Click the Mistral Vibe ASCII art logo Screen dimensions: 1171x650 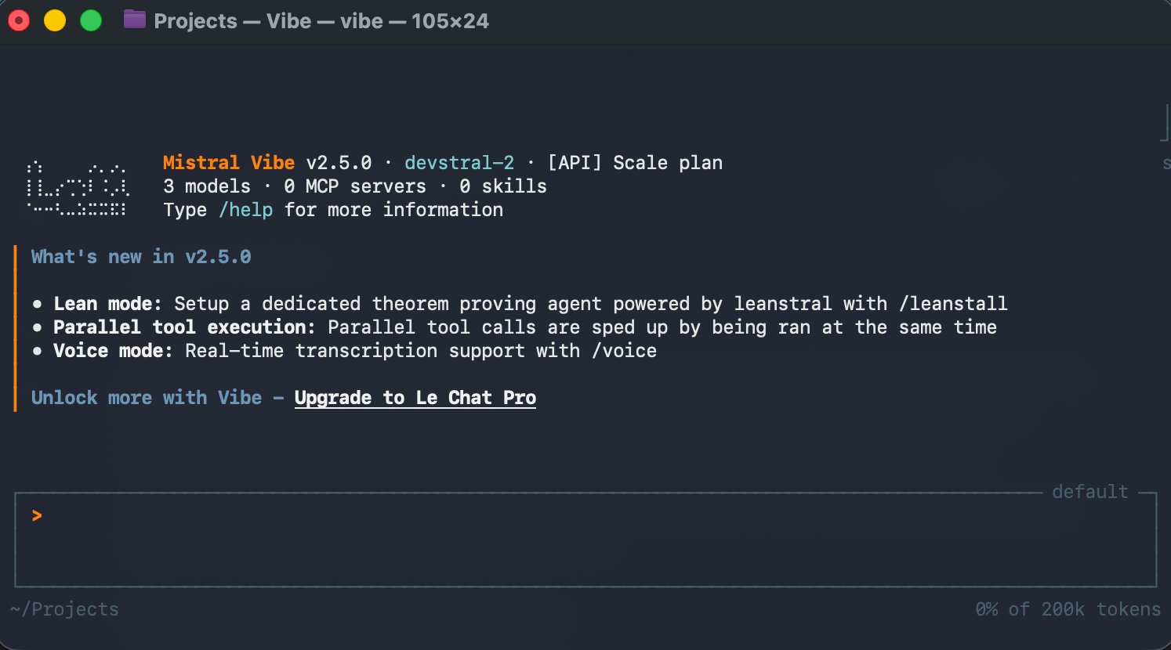pos(78,189)
